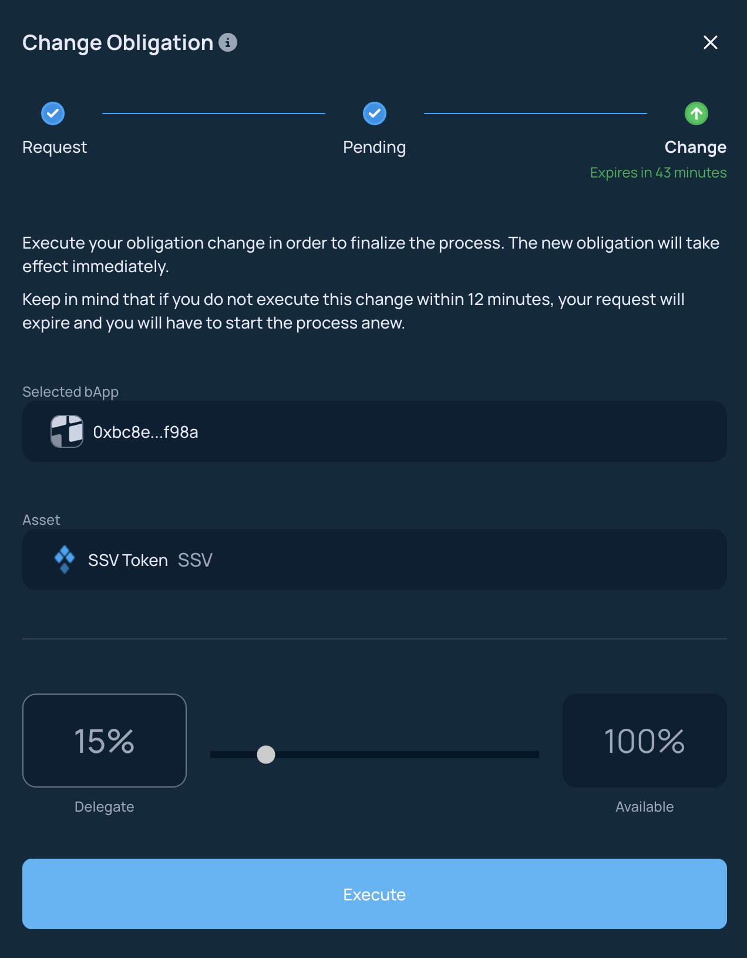747x958 pixels.
Task: Select the Pending step label
Action: pyautogui.click(x=375, y=148)
